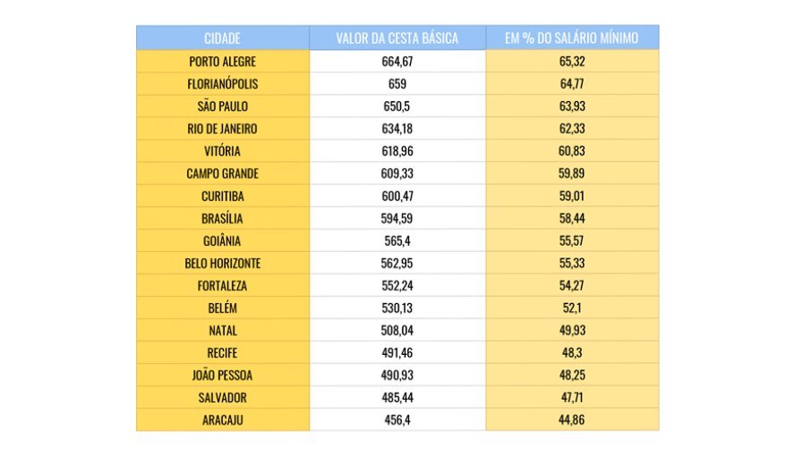The height and width of the screenshot is (455, 811).
Task: Click the VALOR DA CESTA BÁSICA header
Action: 397,38
